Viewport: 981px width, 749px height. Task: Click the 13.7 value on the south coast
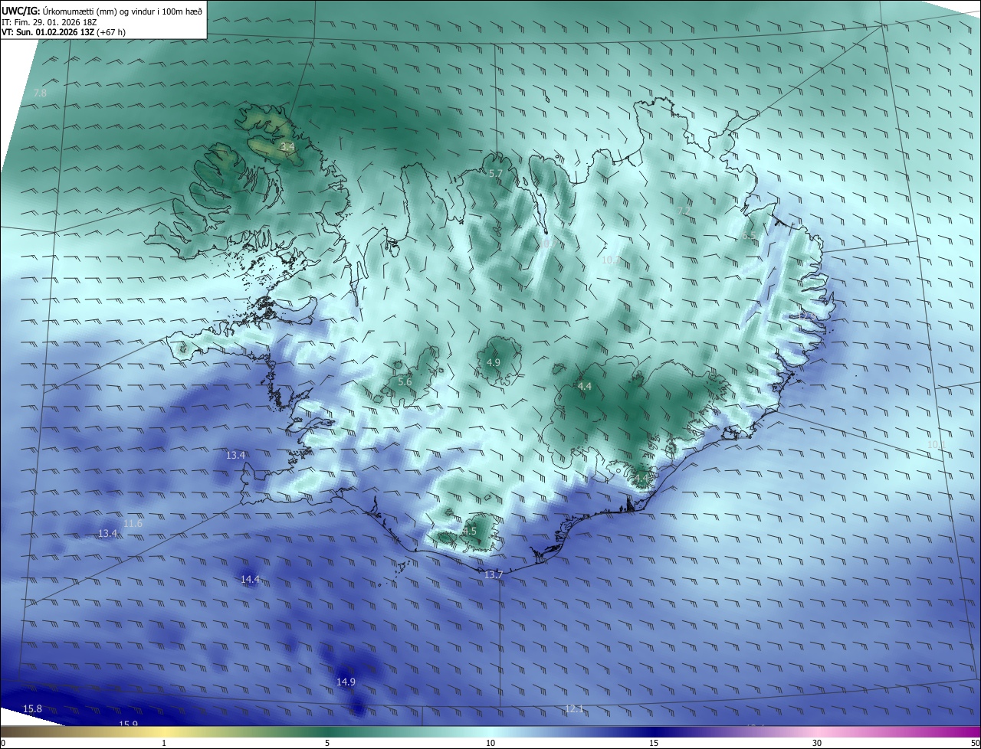tap(494, 574)
